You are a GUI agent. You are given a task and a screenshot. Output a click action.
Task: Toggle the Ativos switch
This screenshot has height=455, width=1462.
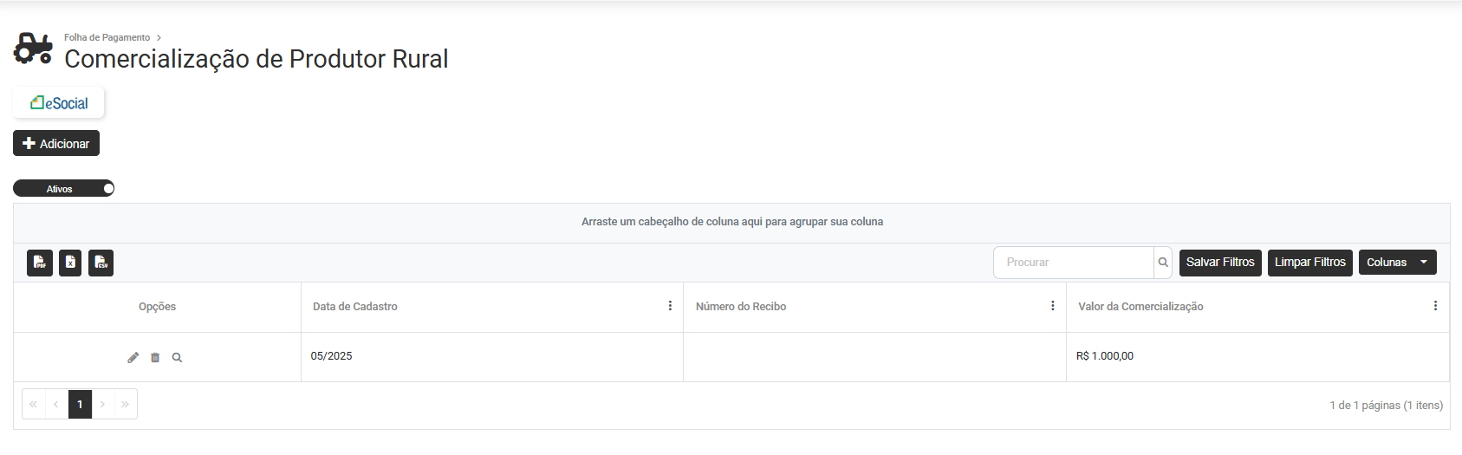[x=63, y=188]
